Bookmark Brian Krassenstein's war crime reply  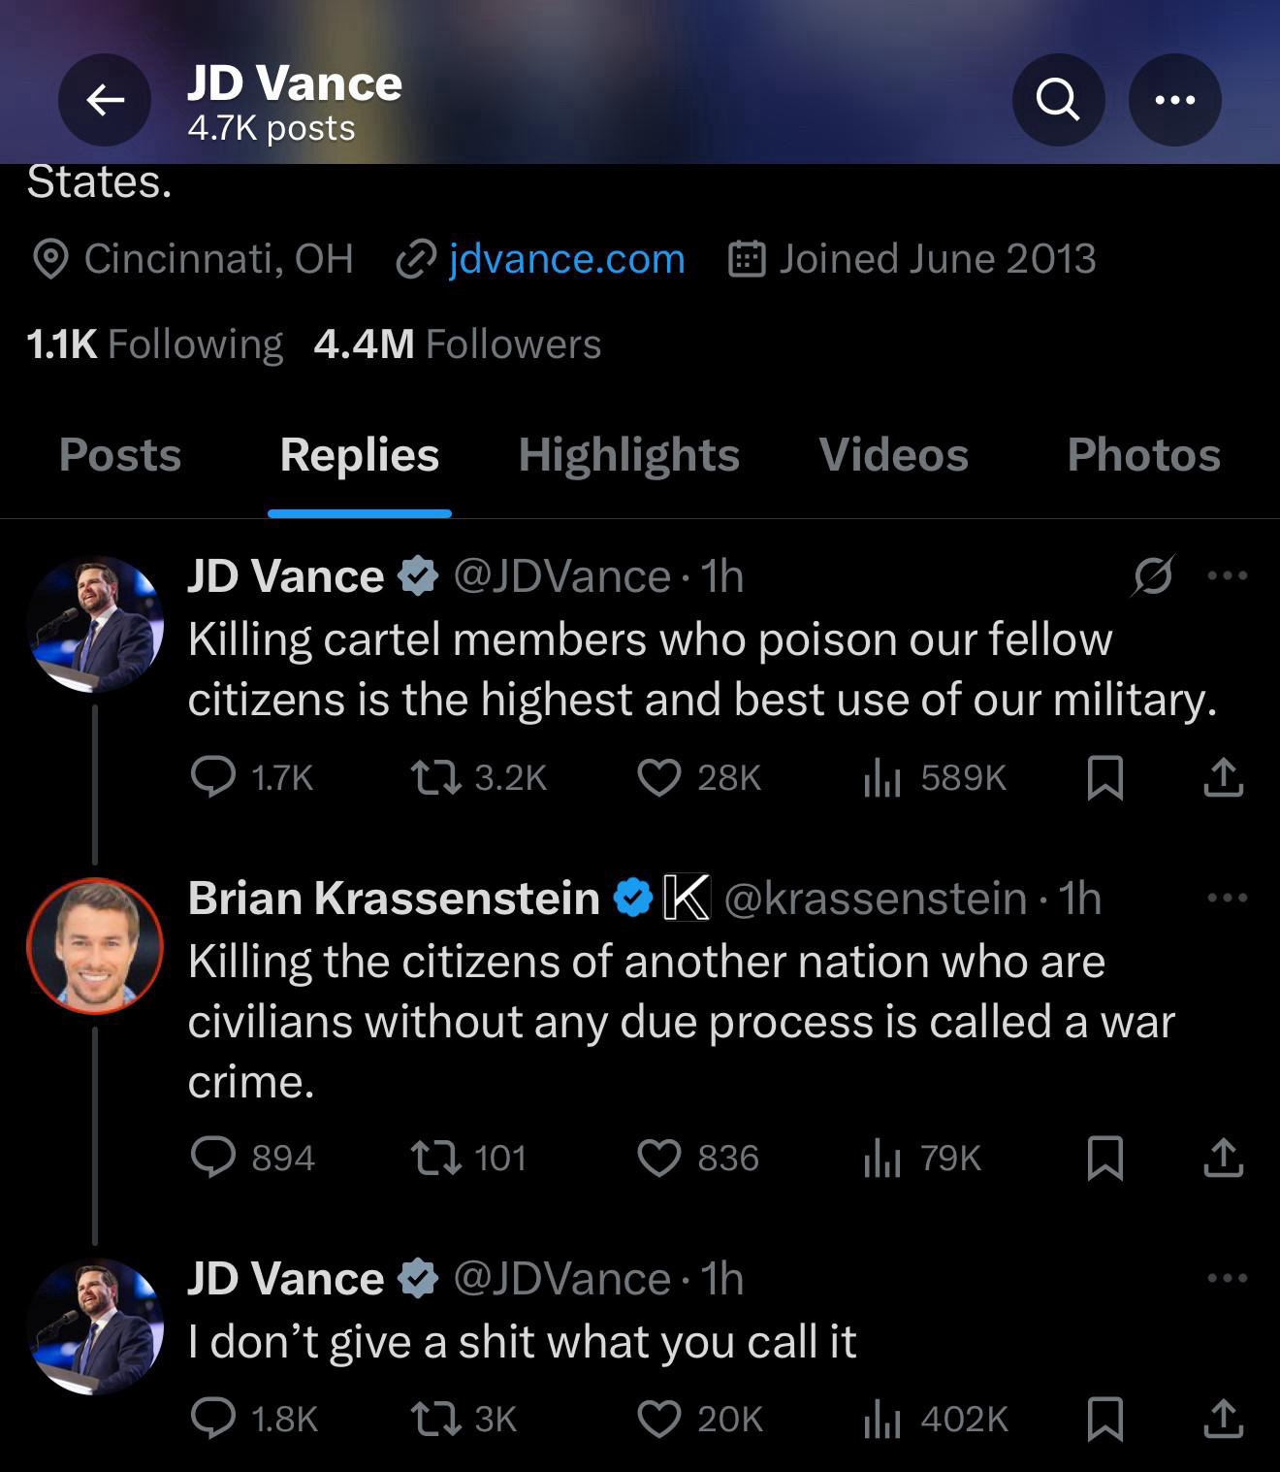pos(1105,1158)
